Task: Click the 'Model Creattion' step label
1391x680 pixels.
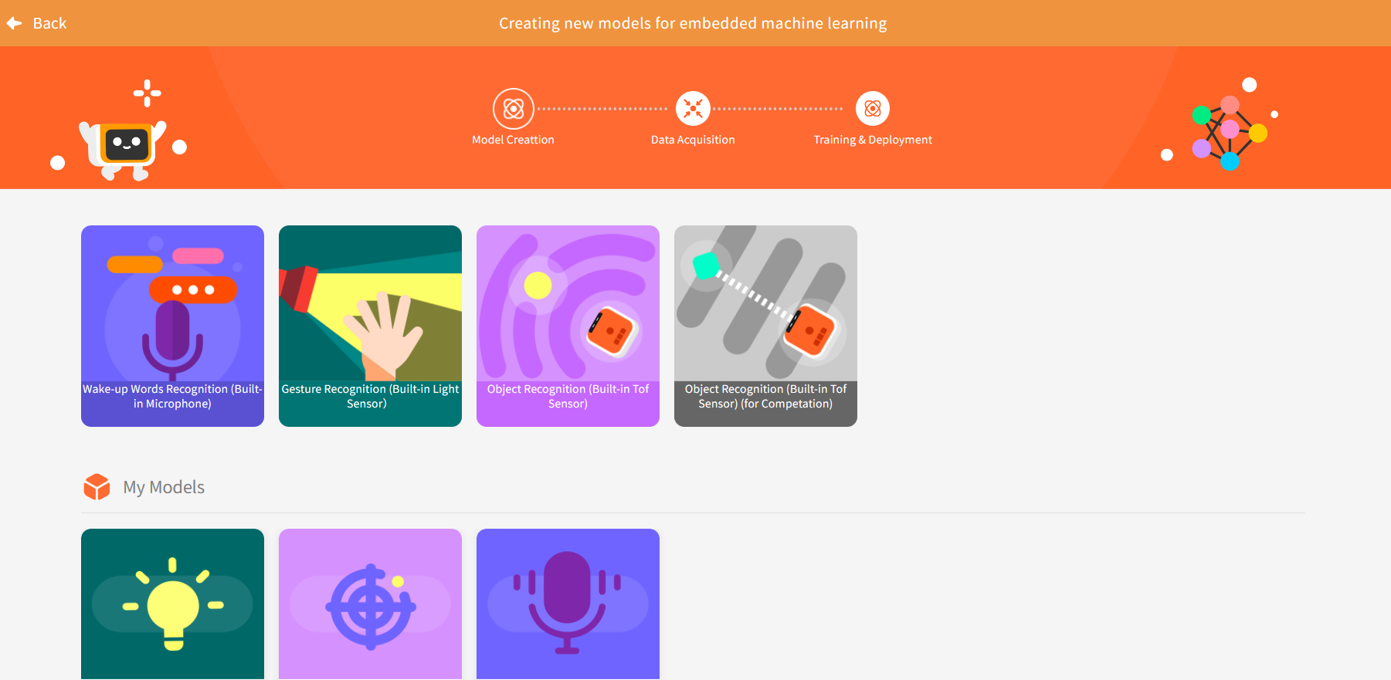Action: 513,140
